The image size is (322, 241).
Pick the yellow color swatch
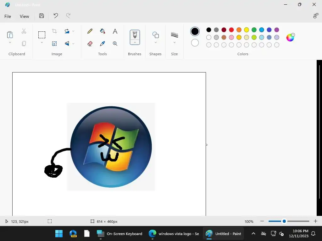(x=247, y=30)
